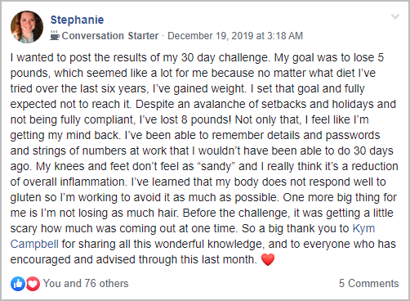Show who reacted via You and 76 others
The width and height of the screenshot is (410, 301).
coord(86,284)
